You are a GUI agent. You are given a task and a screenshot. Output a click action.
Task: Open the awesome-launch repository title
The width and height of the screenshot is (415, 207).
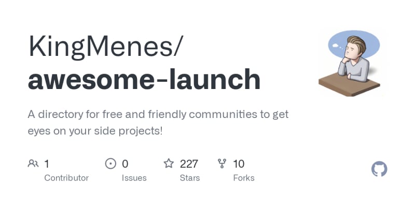coord(144,80)
